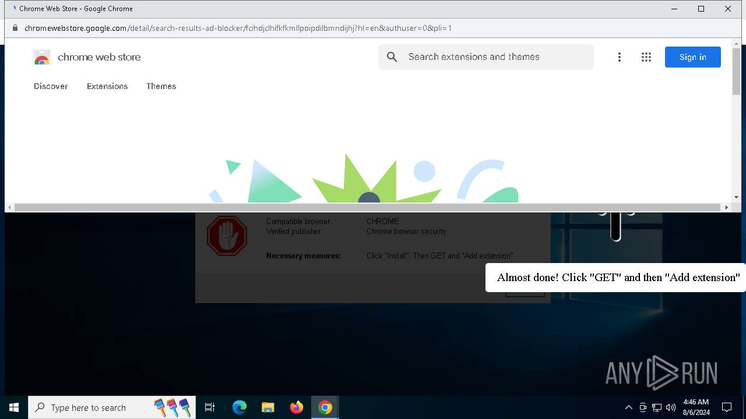Go to the Extensions tab
The image size is (746, 419).
(x=107, y=86)
